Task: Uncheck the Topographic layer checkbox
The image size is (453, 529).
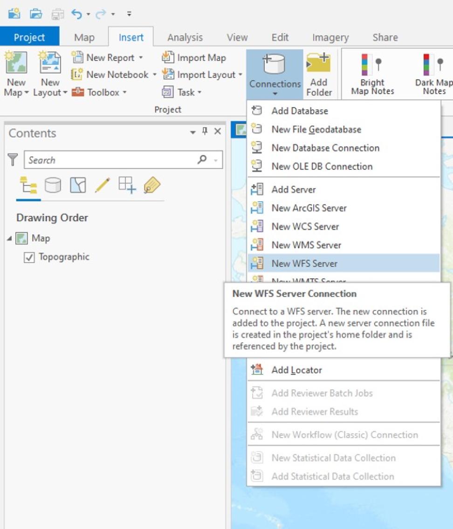Action: (x=29, y=258)
